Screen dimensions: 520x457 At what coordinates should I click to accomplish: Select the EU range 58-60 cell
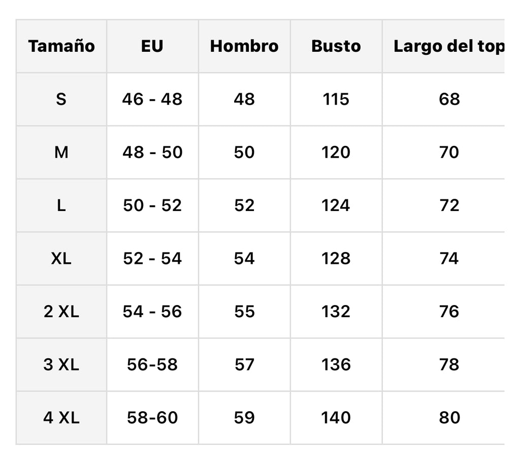tap(152, 418)
